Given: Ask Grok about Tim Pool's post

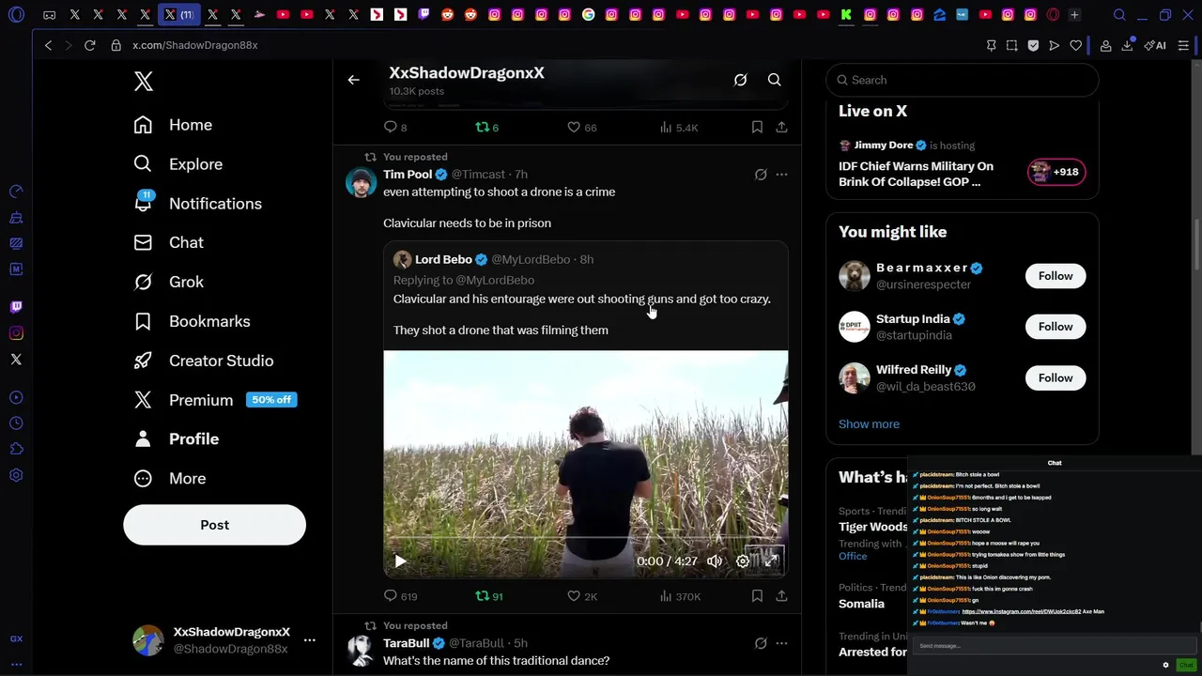Looking at the screenshot, I should [x=761, y=175].
